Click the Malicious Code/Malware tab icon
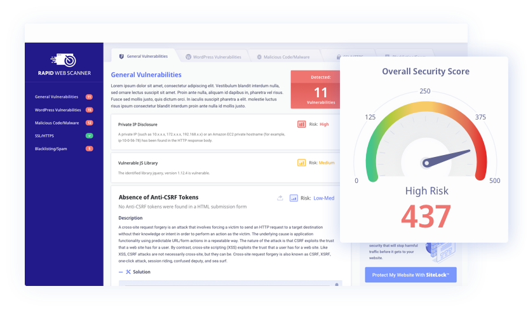This screenshot has height=312, width=528. pyautogui.click(x=259, y=57)
